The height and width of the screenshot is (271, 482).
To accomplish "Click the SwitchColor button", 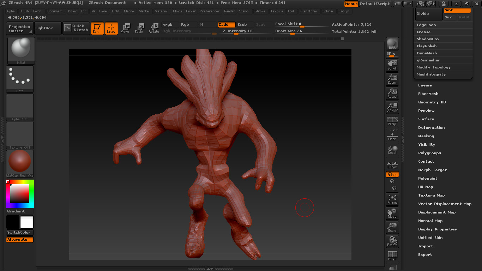I will point(20,233).
